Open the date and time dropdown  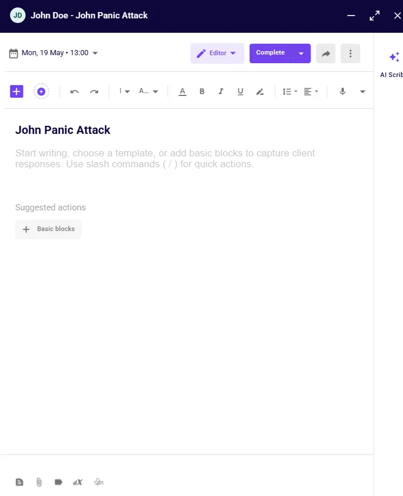pyautogui.click(x=54, y=53)
